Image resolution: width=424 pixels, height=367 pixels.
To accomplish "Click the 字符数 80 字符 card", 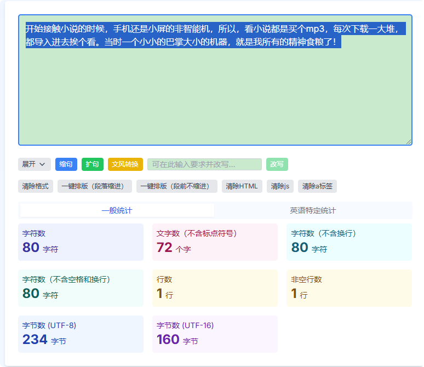I will click(81, 242).
